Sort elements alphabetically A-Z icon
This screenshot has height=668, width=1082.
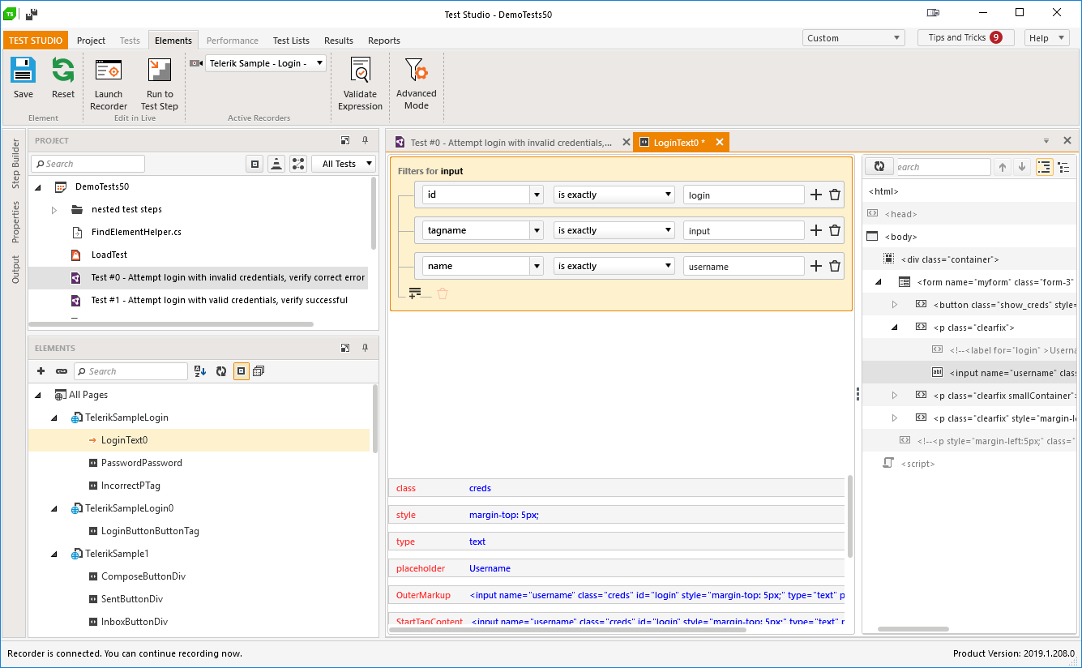tap(201, 371)
